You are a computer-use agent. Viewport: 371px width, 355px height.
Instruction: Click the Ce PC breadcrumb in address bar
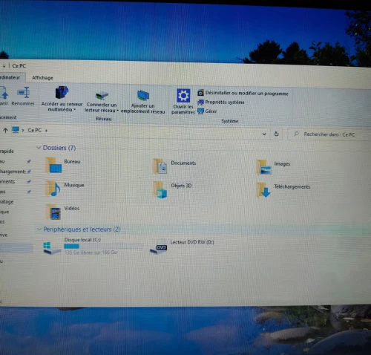[x=35, y=130]
